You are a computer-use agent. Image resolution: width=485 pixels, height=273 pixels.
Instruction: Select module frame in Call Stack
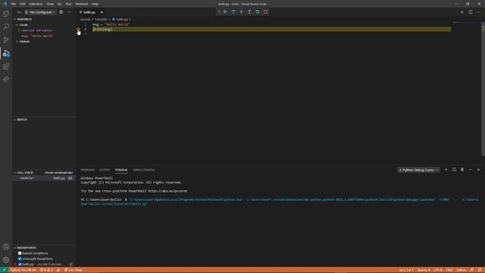(x=44, y=178)
